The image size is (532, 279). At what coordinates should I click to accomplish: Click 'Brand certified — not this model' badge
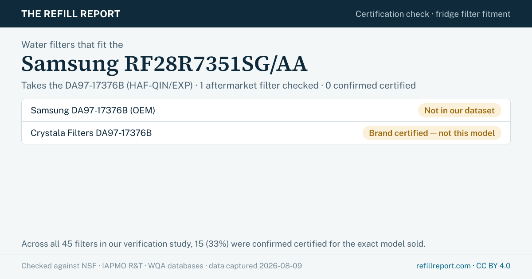click(x=432, y=133)
